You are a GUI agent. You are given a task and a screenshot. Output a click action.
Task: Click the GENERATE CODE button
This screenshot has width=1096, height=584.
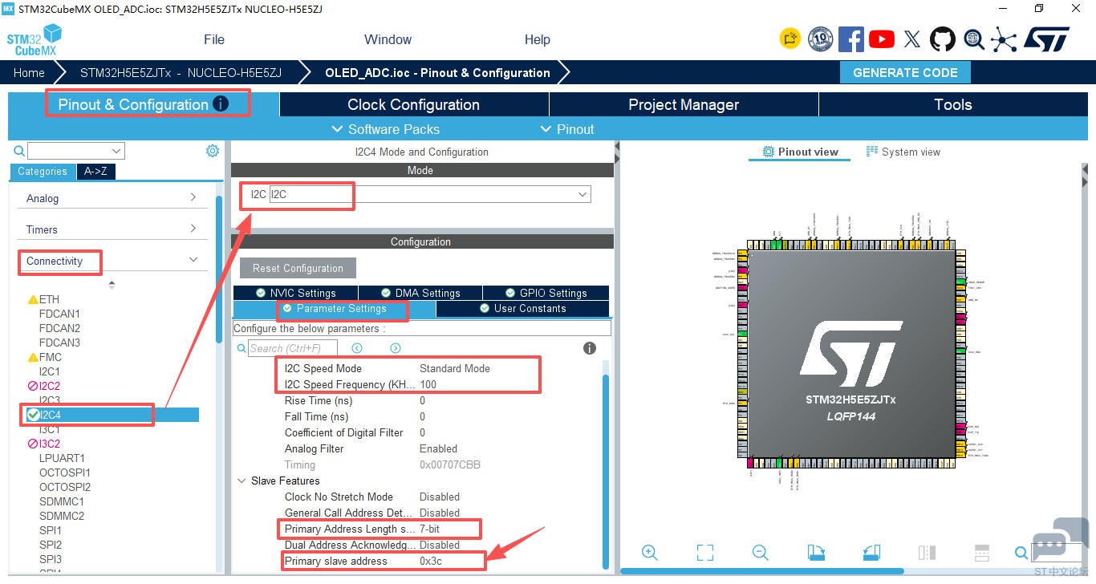pos(905,72)
